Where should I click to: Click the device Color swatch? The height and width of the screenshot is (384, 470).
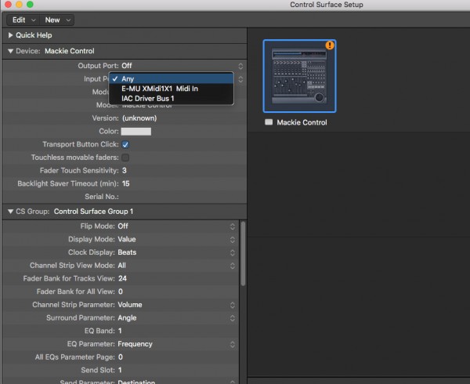pos(136,132)
